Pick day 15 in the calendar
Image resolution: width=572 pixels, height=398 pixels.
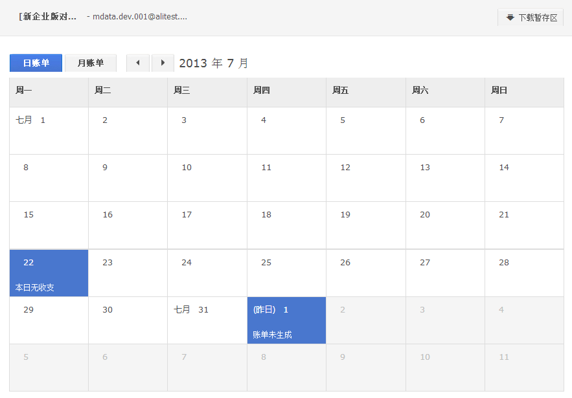[x=49, y=226]
